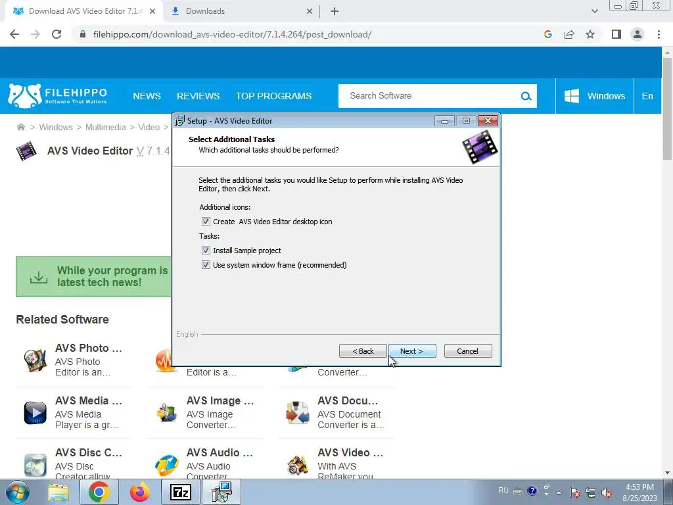Viewport: 673px width, 505px height.
Task: Click the setup installer taskbar icon
Action: (x=222, y=492)
